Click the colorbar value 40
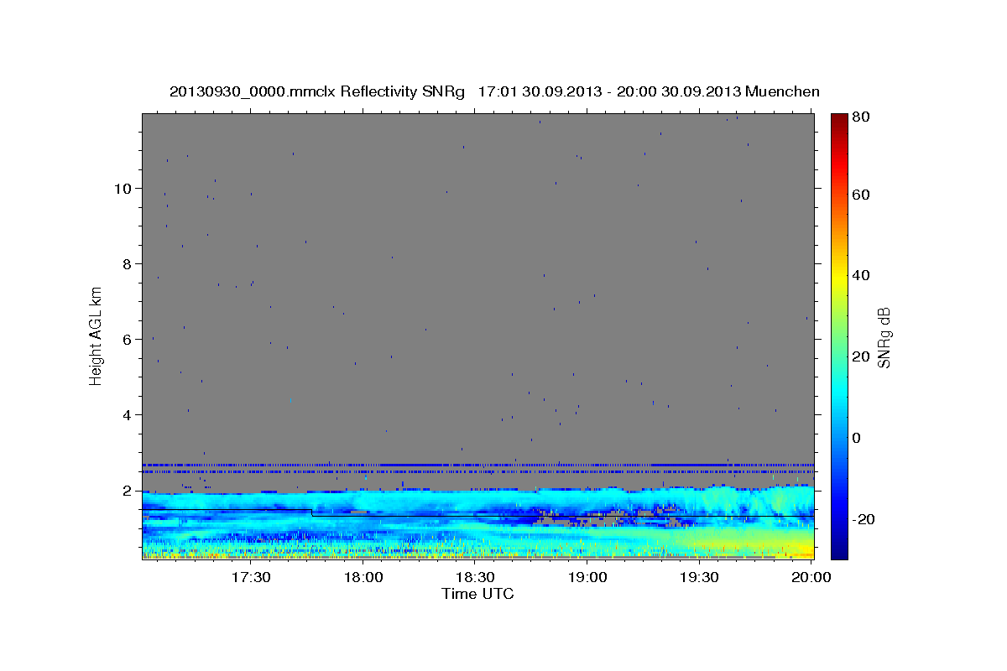Screen dimensions: 1007x671 pos(861,275)
